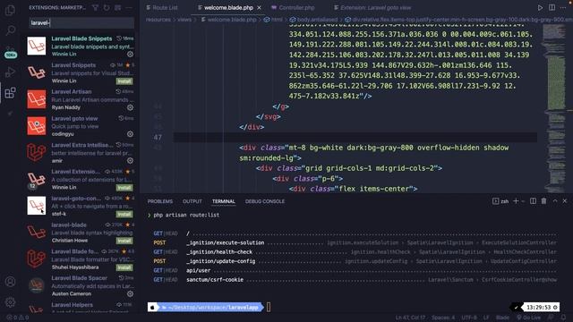The height and width of the screenshot is (322, 573).
Task: Split the editor to the right
Action: tap(552, 8)
